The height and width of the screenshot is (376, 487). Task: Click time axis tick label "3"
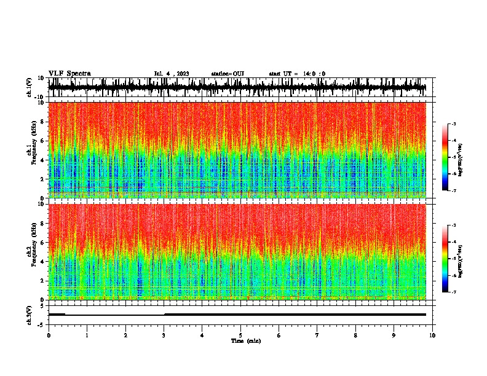pyautogui.click(x=164, y=335)
